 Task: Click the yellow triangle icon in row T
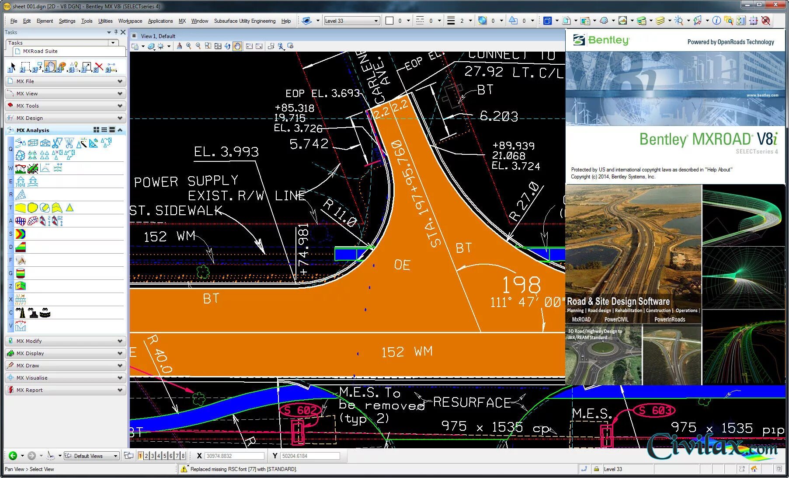tap(70, 208)
